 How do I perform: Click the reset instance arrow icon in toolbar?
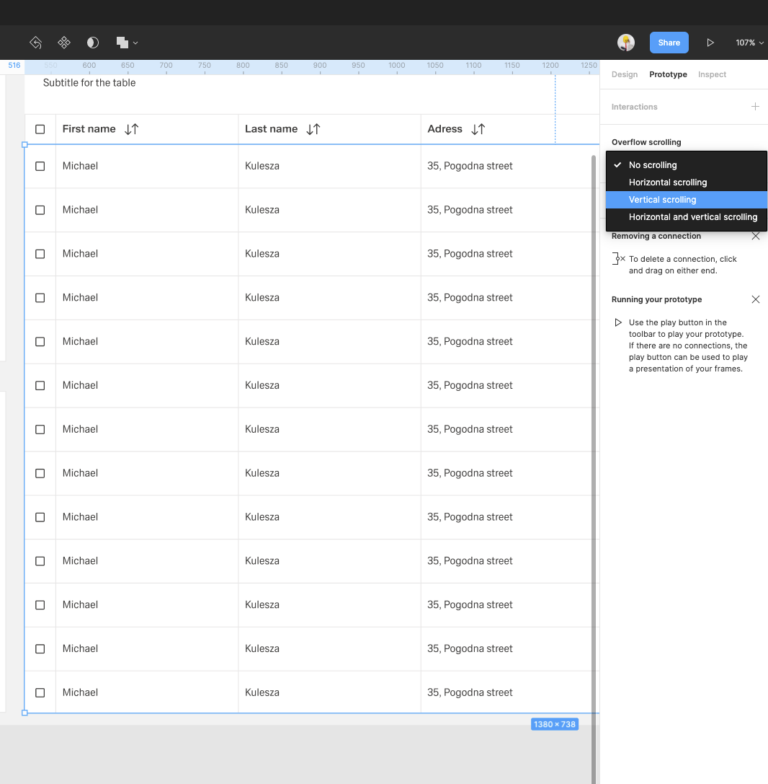tap(35, 43)
